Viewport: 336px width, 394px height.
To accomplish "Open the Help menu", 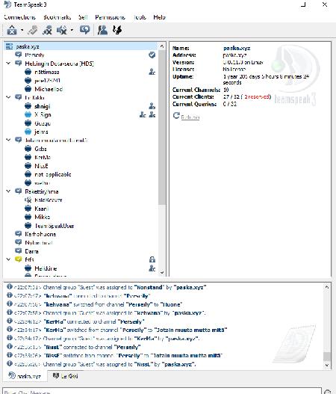I will tap(159, 17).
